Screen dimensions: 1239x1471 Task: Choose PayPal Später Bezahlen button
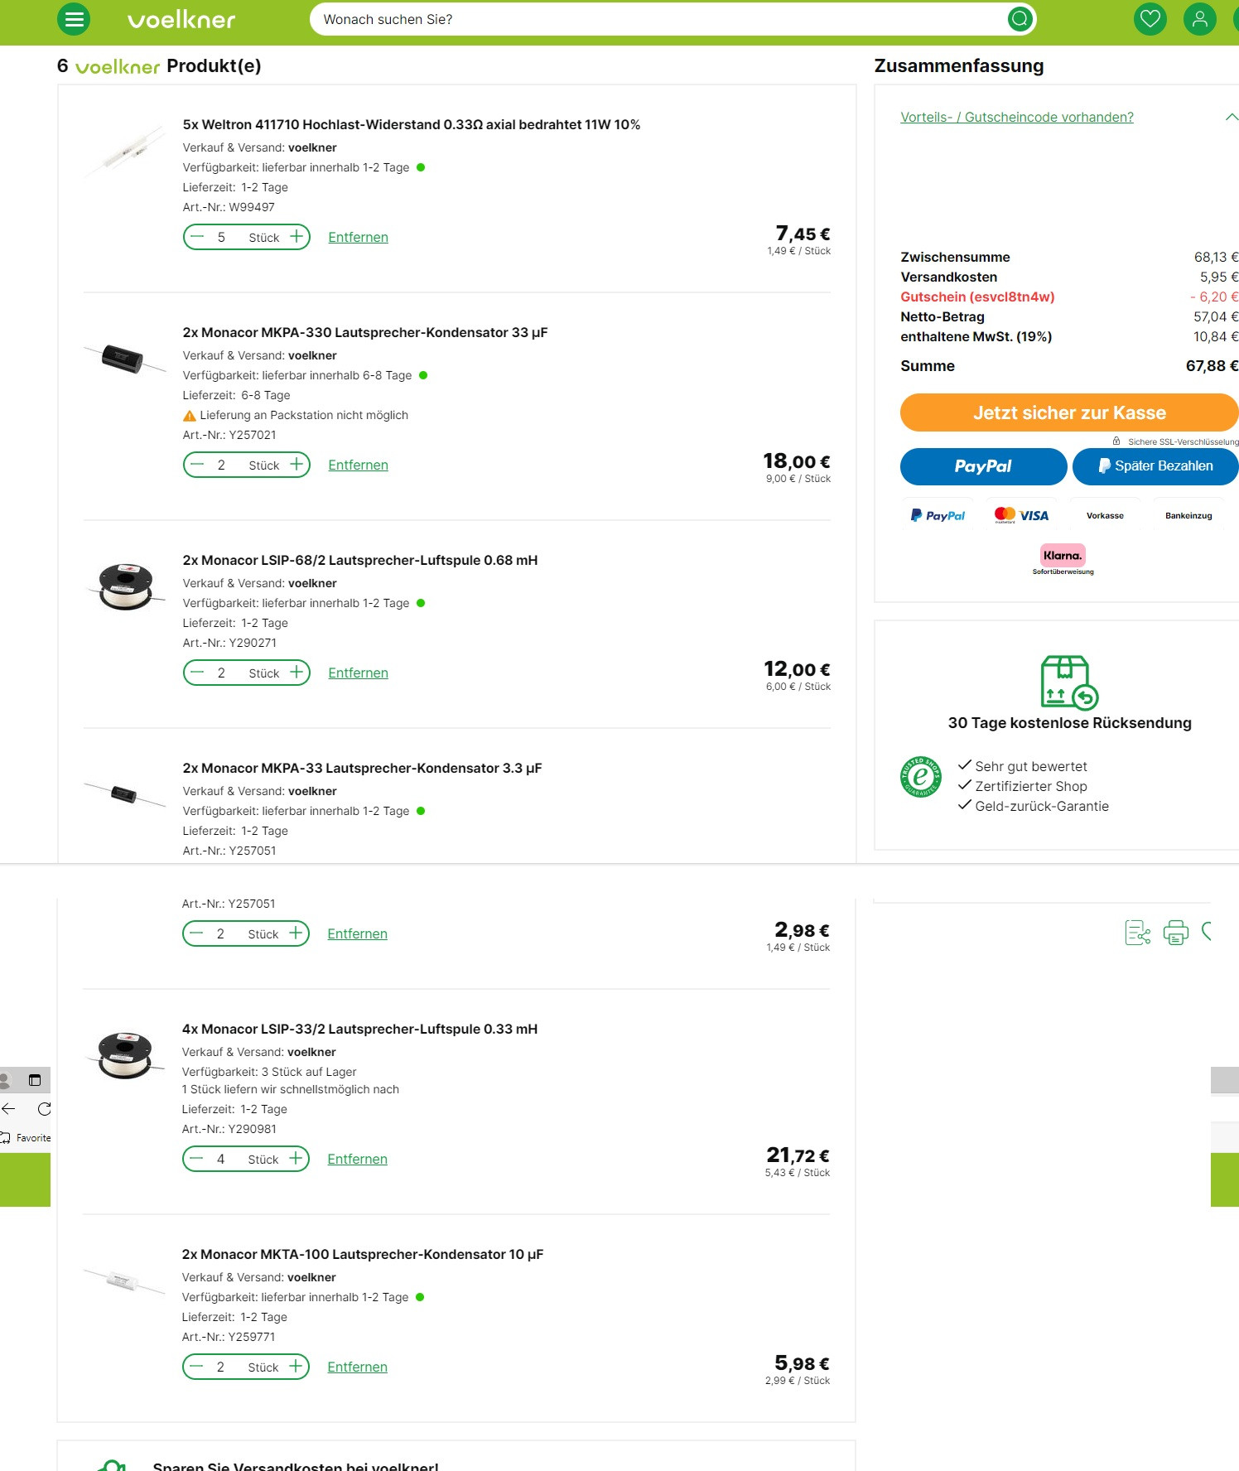(1155, 466)
